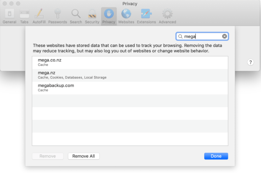Zoom the Privacy preferences window
261x173 pixels.
coord(18,4)
